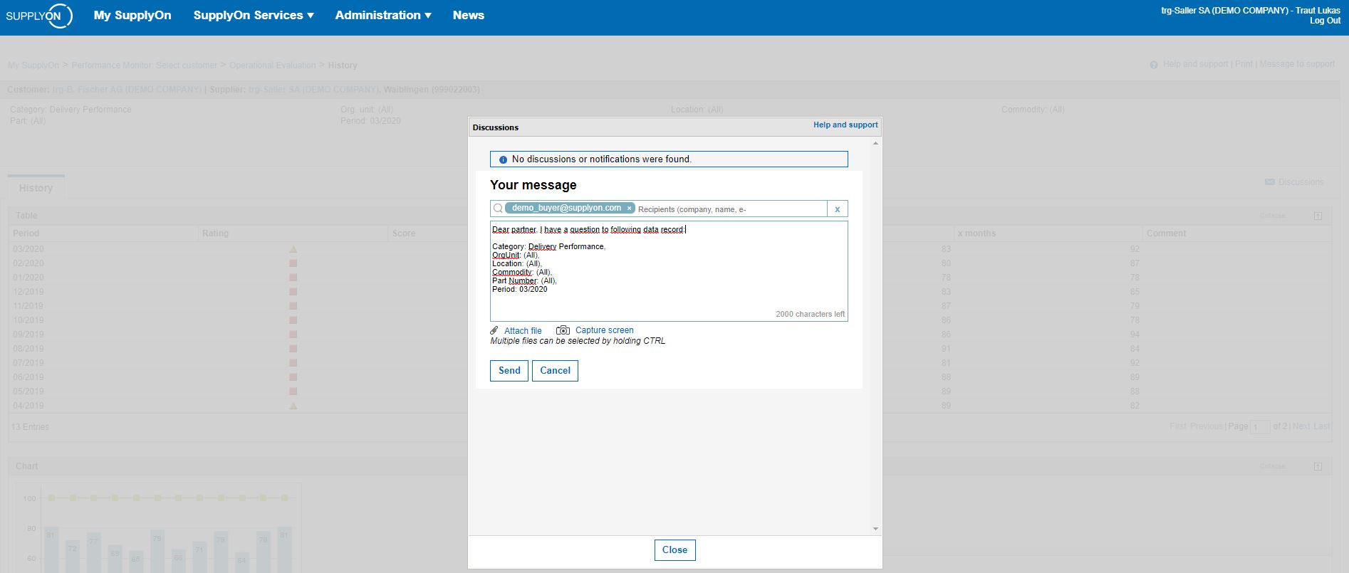This screenshot has width=1349, height=573.
Task: Open Help and support in Discussions dialog
Action: pyautogui.click(x=845, y=125)
